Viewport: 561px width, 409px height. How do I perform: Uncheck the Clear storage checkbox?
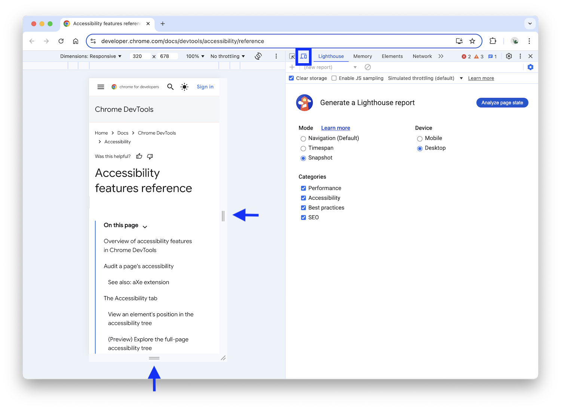tap(291, 78)
